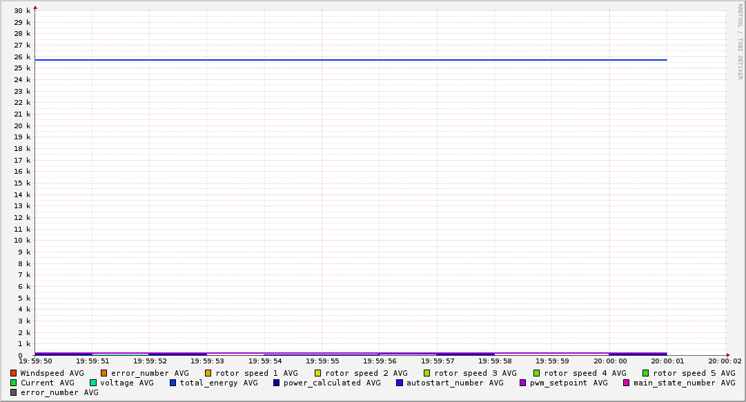Select the green Current AVG swatch
This screenshot has width=746, height=402.
click(14, 383)
